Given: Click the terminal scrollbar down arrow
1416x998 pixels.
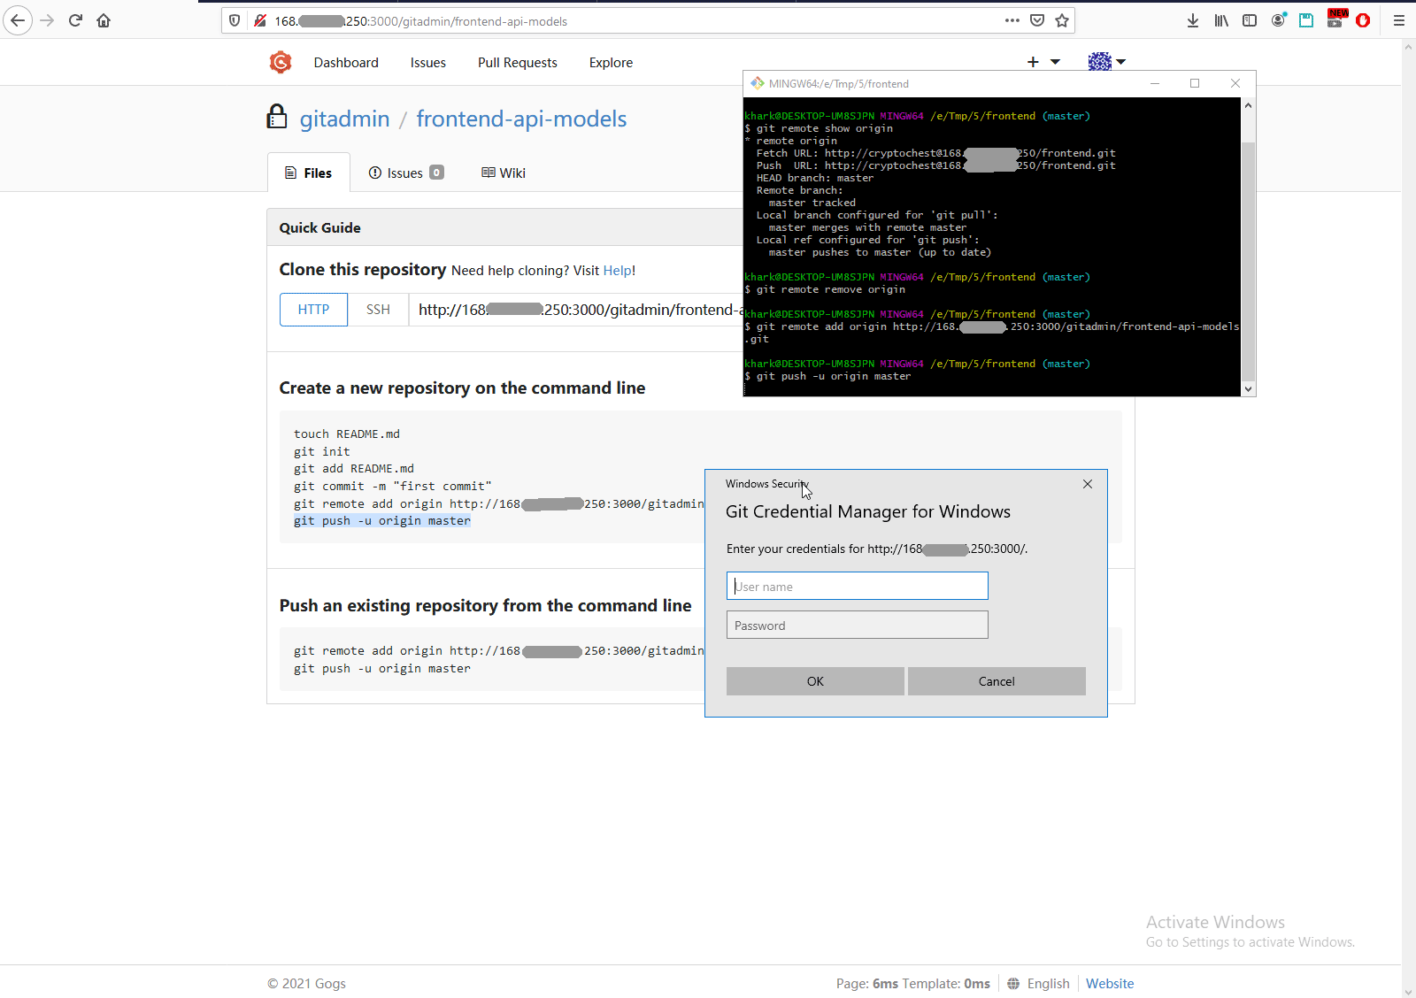Looking at the screenshot, I should 1248,388.
